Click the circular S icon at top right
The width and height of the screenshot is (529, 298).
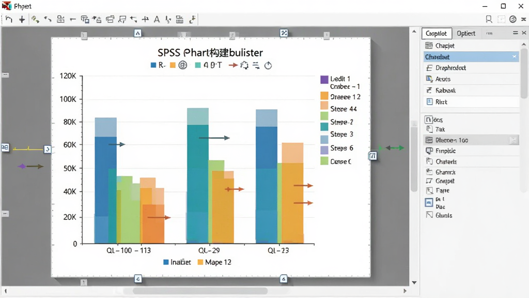513,19
